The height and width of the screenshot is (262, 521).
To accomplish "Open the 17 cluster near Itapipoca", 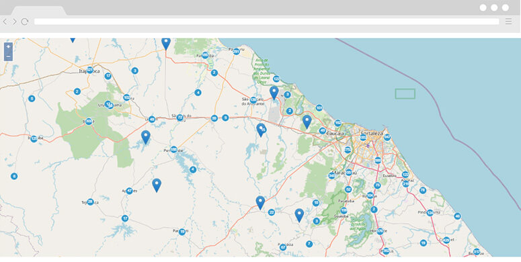I will [108, 76].
